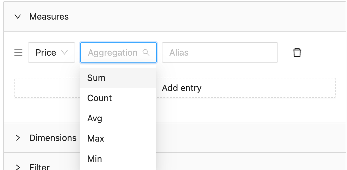This screenshot has width=347, height=170.
Task: Add a new measure with Add entry
Action: tap(175, 88)
